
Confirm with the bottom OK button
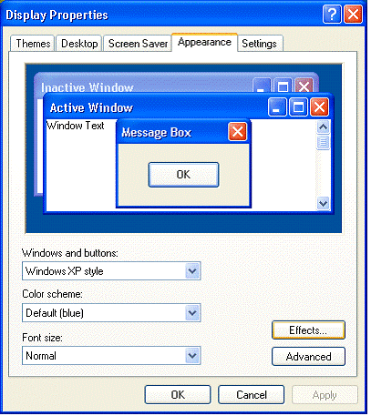[178, 395]
